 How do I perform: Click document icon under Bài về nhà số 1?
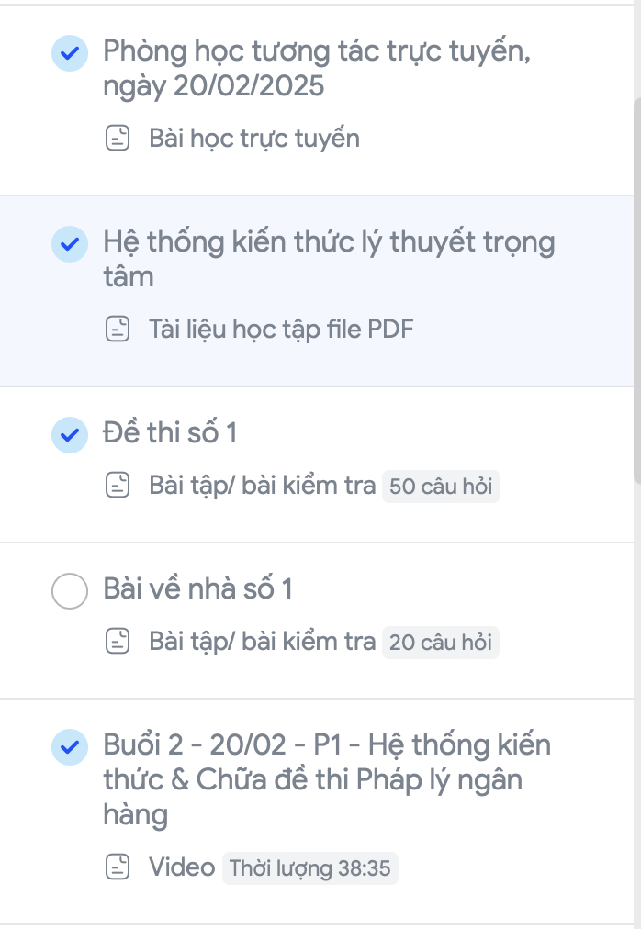coord(118,641)
